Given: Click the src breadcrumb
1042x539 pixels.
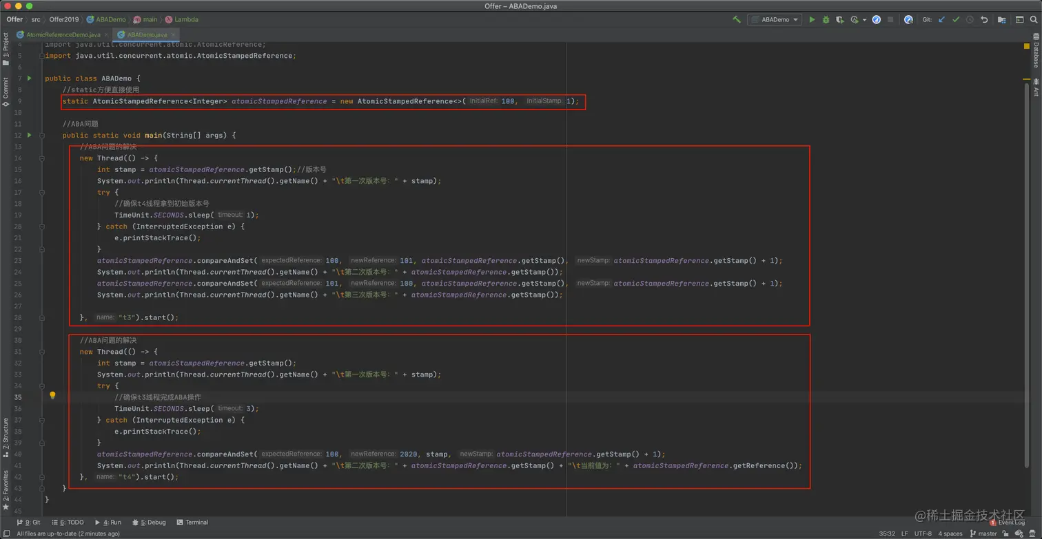Looking at the screenshot, I should [x=36, y=19].
